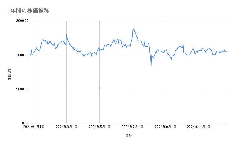This screenshot has width=234, height=145.
Task: Select the 2024年3月1日 date label
Action: (67, 127)
